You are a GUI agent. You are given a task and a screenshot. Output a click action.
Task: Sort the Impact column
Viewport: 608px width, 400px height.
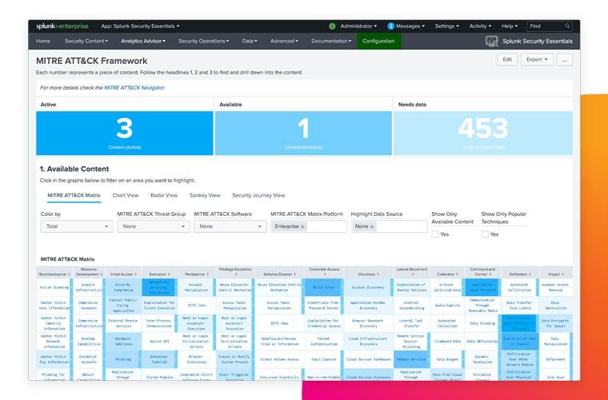(x=563, y=274)
